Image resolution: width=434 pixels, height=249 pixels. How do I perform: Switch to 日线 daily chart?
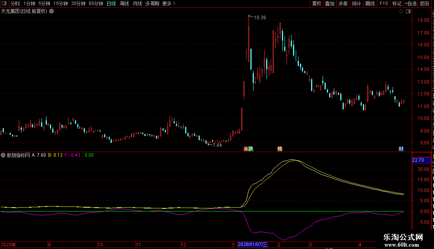tap(111, 3)
